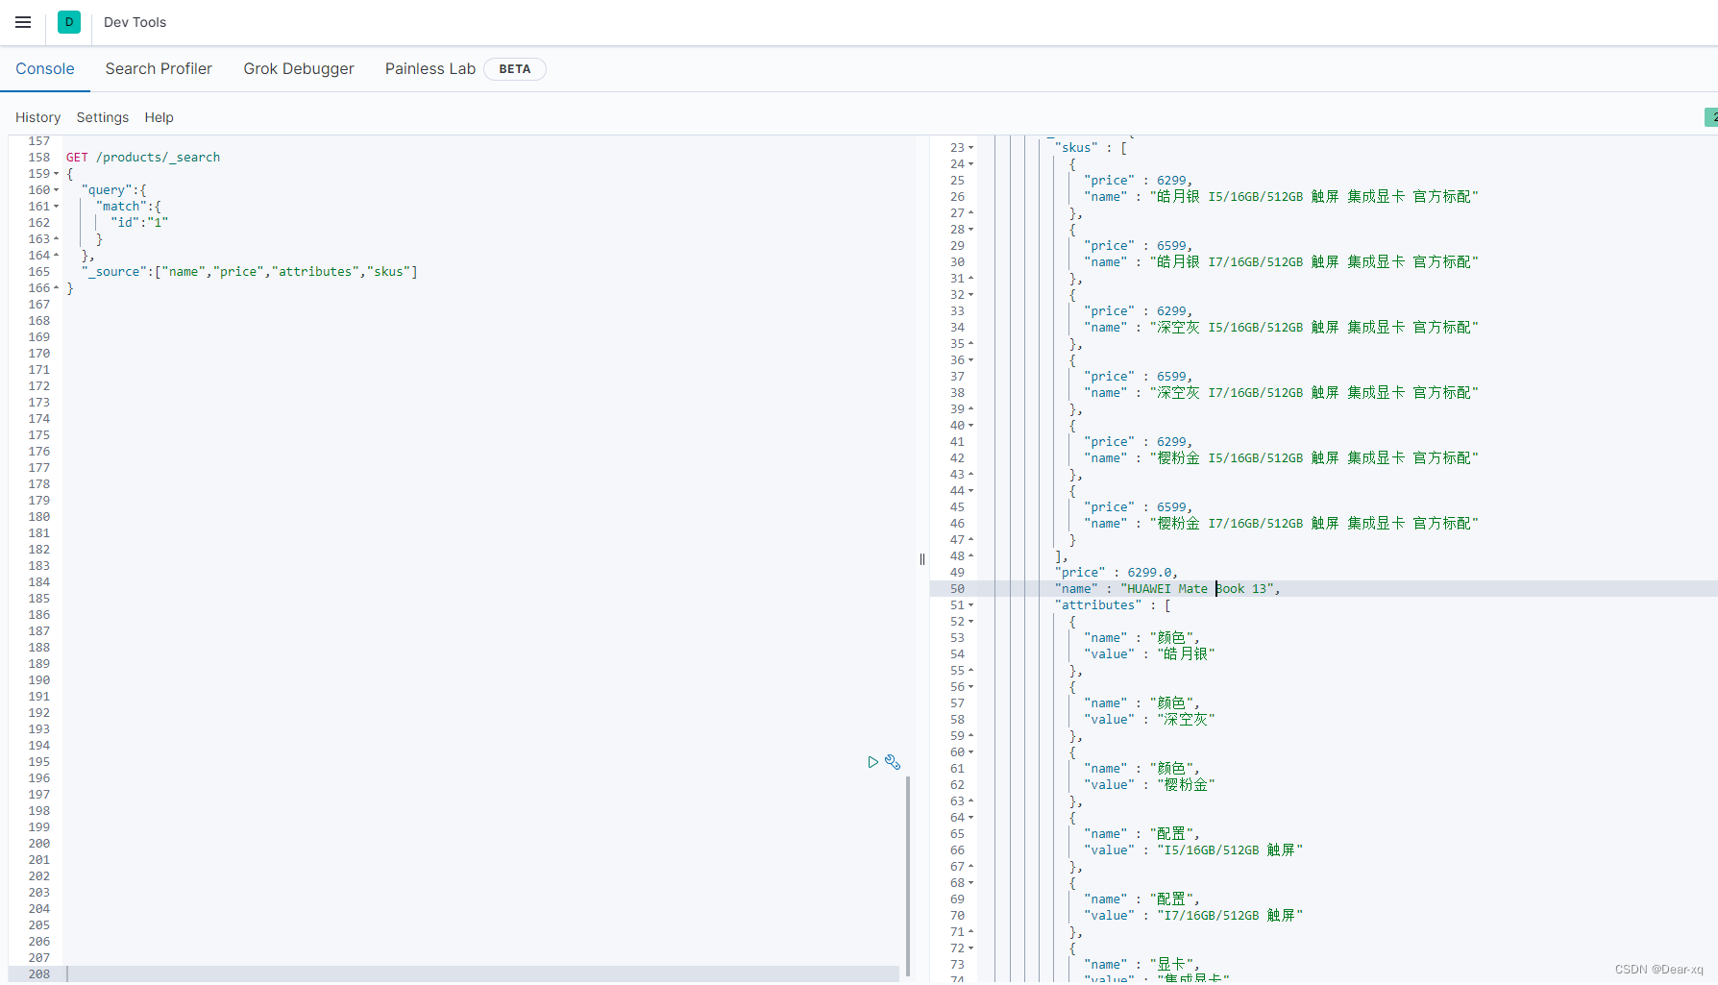Click the green D space avatar

pyautogui.click(x=69, y=22)
